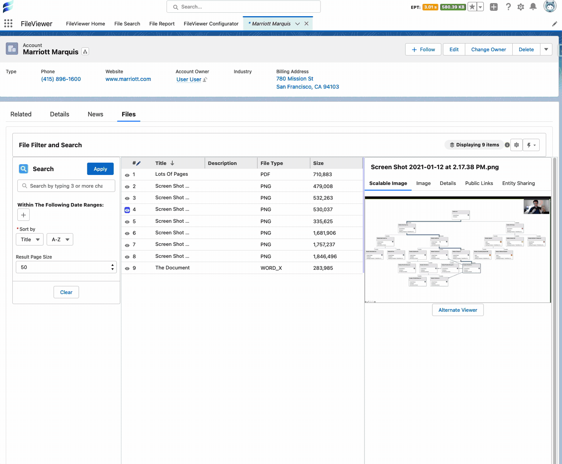Click the pencil edit navigation icon

coord(555,24)
